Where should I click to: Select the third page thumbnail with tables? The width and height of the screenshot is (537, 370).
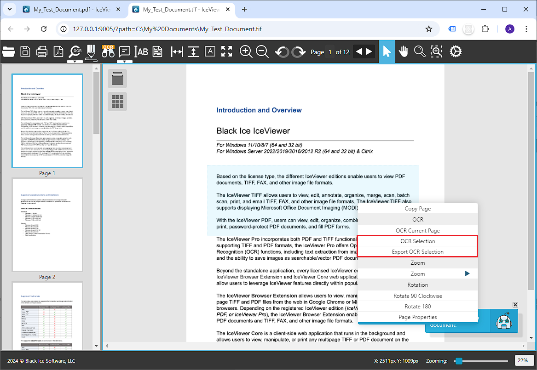click(x=47, y=316)
